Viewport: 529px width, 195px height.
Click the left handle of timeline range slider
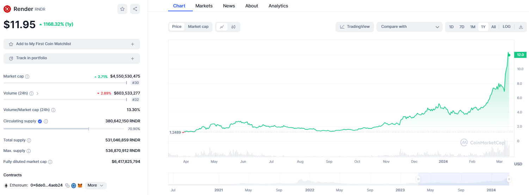[x=419, y=179]
